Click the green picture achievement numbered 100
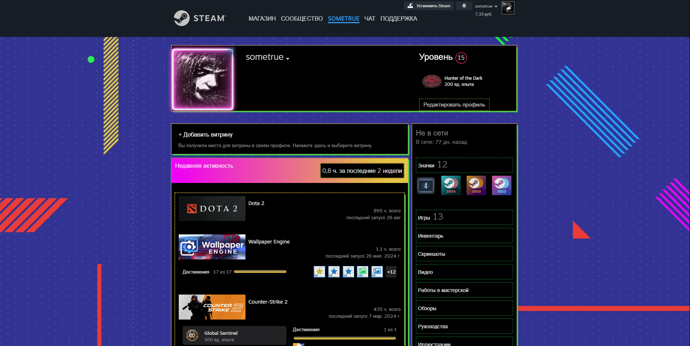The height and width of the screenshot is (346, 690). click(x=363, y=272)
